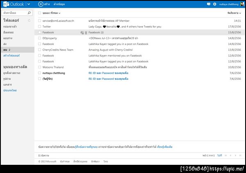The width and height of the screenshot is (246, 173).
Task: Open the Watsons Thailand promotion email
Action: [118, 67]
